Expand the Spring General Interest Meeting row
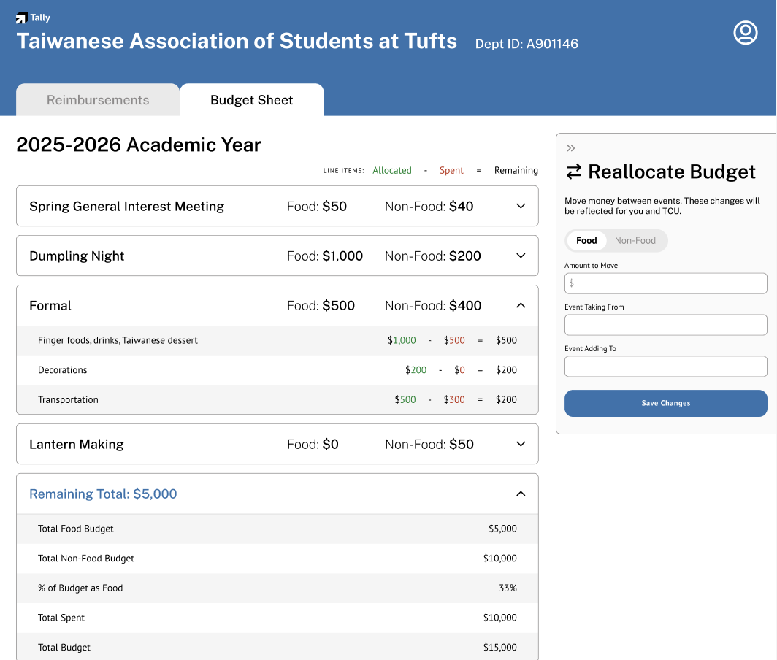The width and height of the screenshot is (777, 660). point(521,206)
